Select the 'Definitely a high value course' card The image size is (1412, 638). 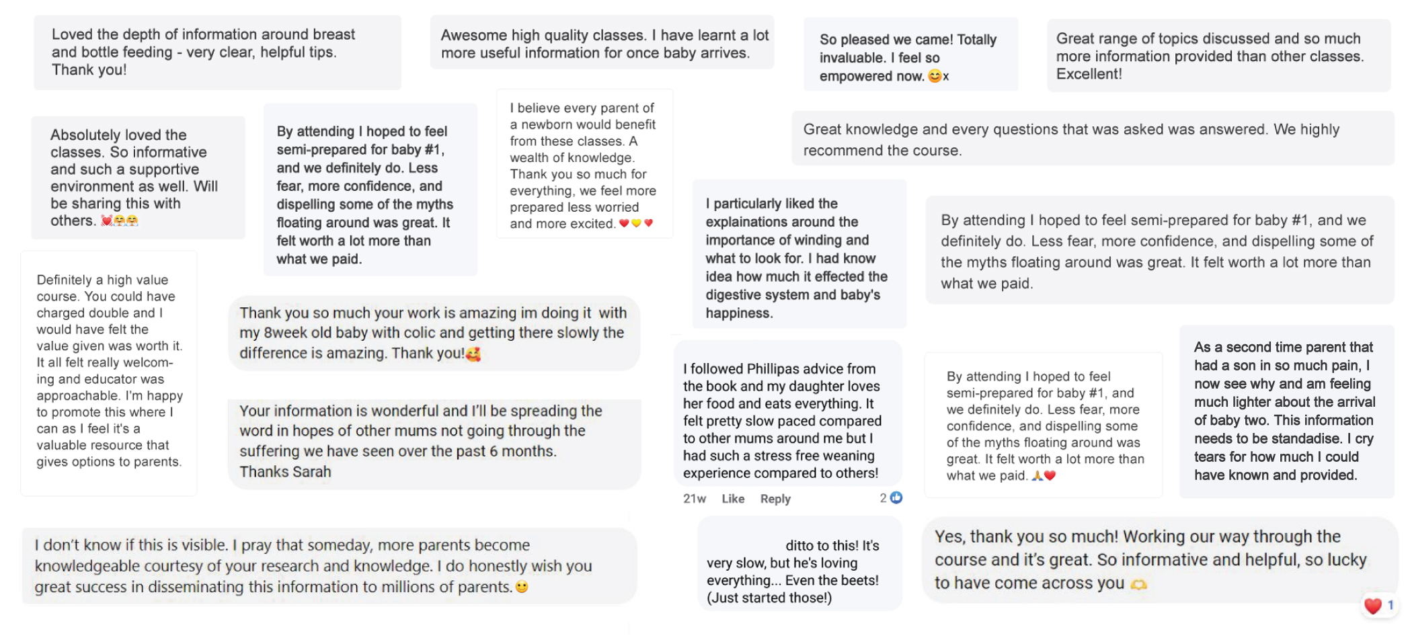109,373
